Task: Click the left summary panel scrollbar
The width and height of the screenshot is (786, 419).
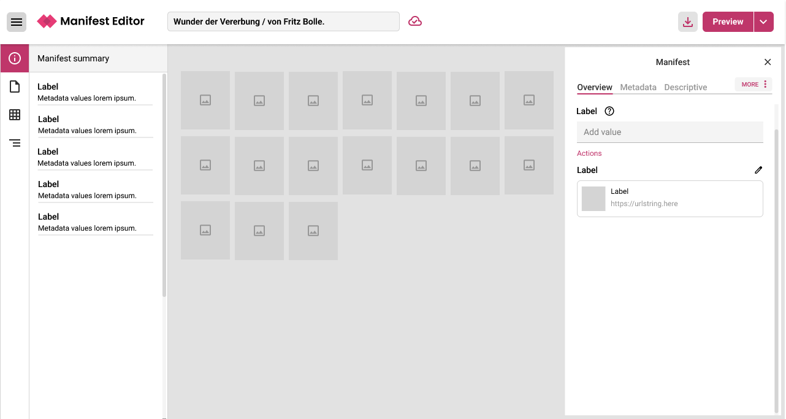Action: click(164, 185)
